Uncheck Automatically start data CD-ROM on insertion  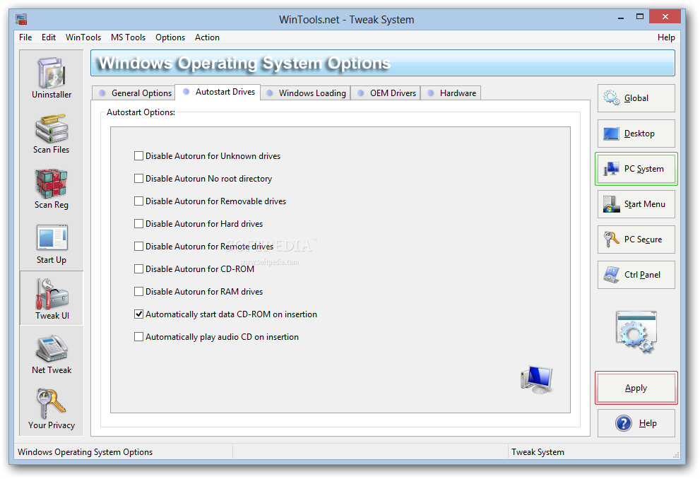(139, 314)
